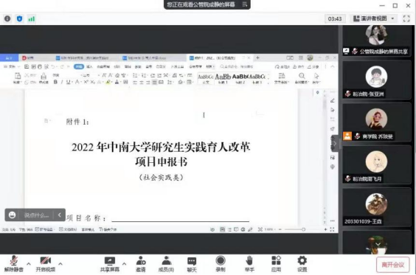Screen dimensions: 416x275
Task: Open the sharing banner menu icon
Action: tap(245, 4)
